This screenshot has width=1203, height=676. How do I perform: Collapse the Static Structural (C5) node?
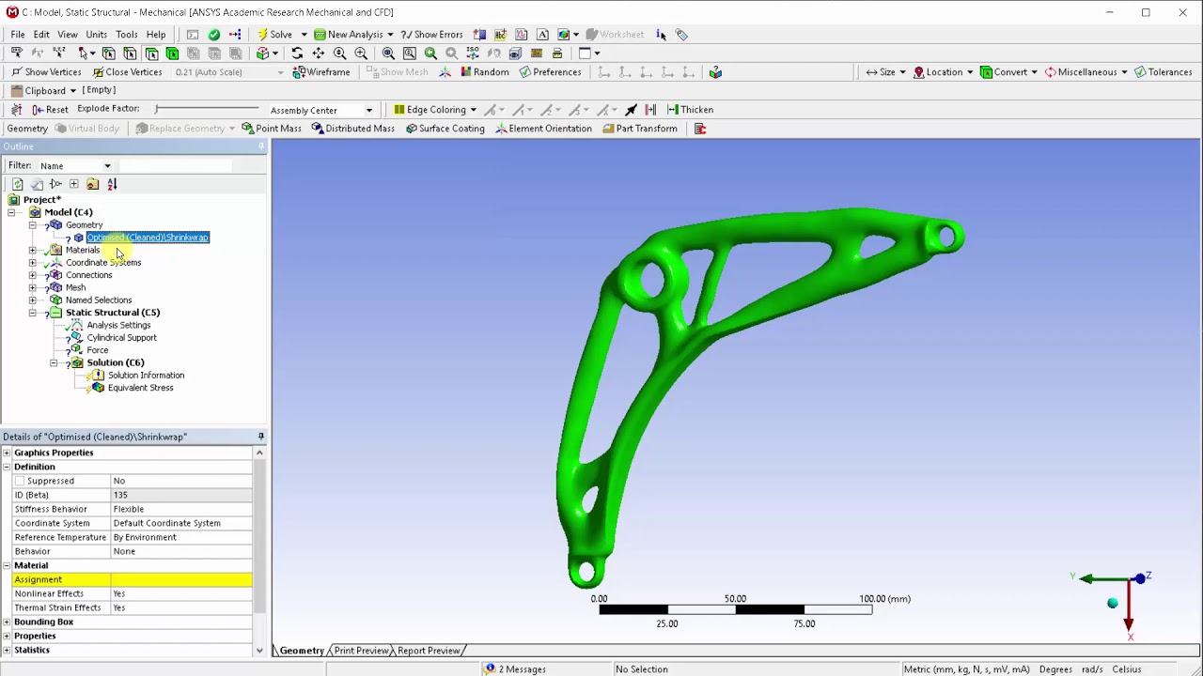coord(33,313)
